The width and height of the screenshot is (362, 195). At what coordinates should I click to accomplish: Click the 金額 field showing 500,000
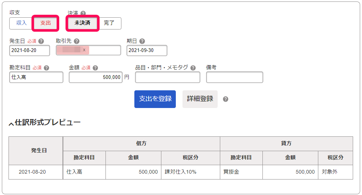[95, 77]
